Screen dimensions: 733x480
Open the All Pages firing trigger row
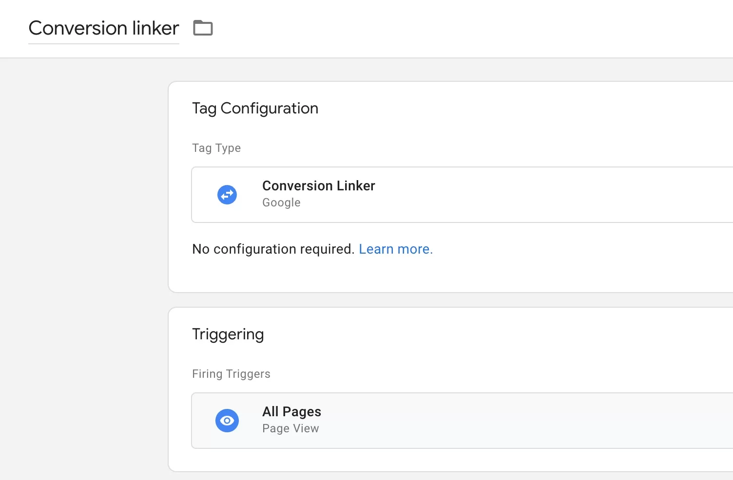tap(462, 421)
